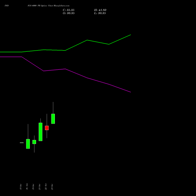Click the high value H: 41.80
Image resolution: width=196 pixels, height=196 pixels.
pyautogui.click(x=100, y=10)
